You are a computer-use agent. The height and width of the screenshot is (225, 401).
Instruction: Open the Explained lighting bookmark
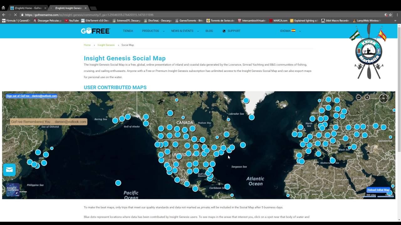point(304,21)
